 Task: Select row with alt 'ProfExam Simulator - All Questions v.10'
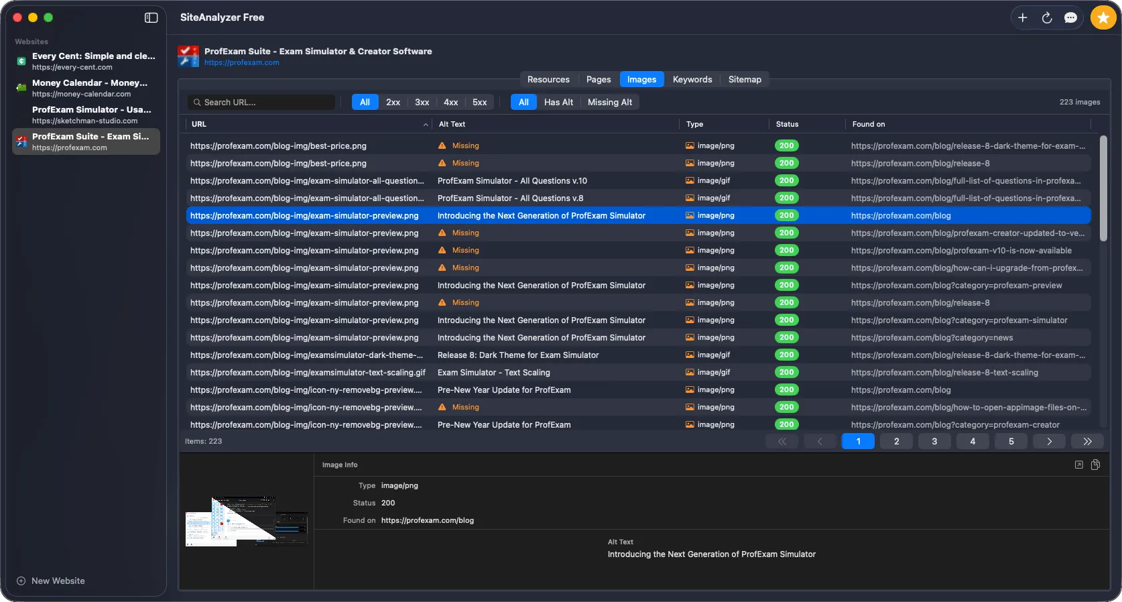click(x=638, y=181)
